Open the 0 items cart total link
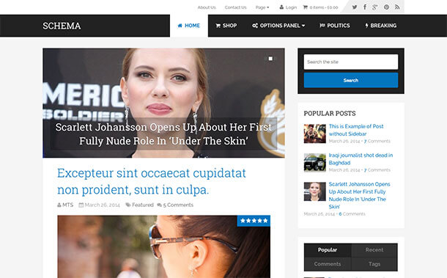This screenshot has width=447, height=278. (324, 7)
